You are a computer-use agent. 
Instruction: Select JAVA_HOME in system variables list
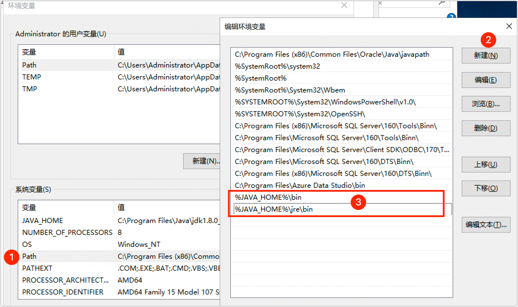[x=43, y=221]
